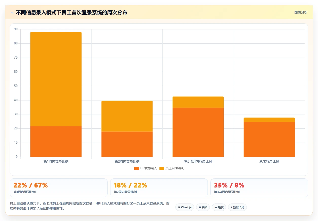Click the summary paragraph starting 员工自助确认模式下
Screen dimensions: 318x221
coord(90,206)
